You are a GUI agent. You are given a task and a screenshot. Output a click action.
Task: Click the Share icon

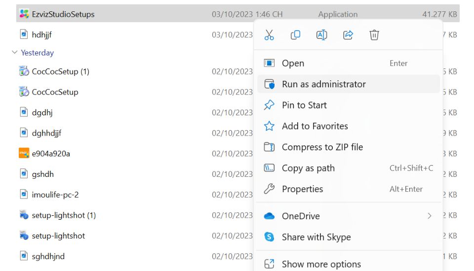pos(348,35)
